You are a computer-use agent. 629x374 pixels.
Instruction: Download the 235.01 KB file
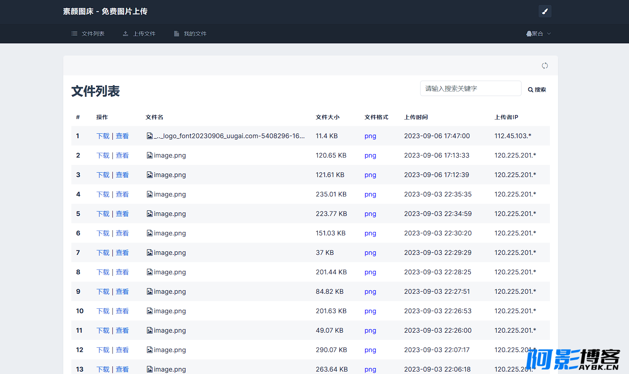click(x=103, y=194)
